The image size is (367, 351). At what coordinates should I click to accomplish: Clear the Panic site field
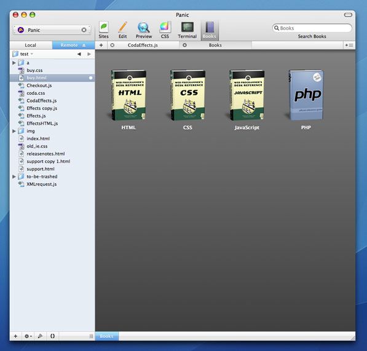pyautogui.click(x=84, y=30)
